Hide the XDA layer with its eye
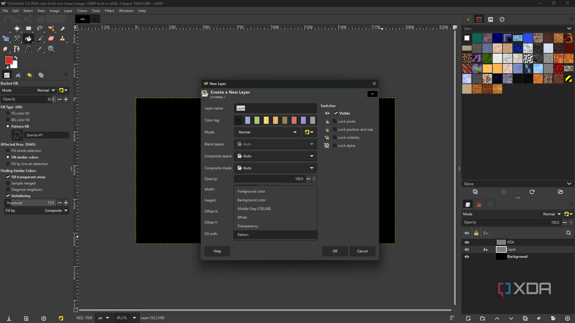 pos(467,242)
